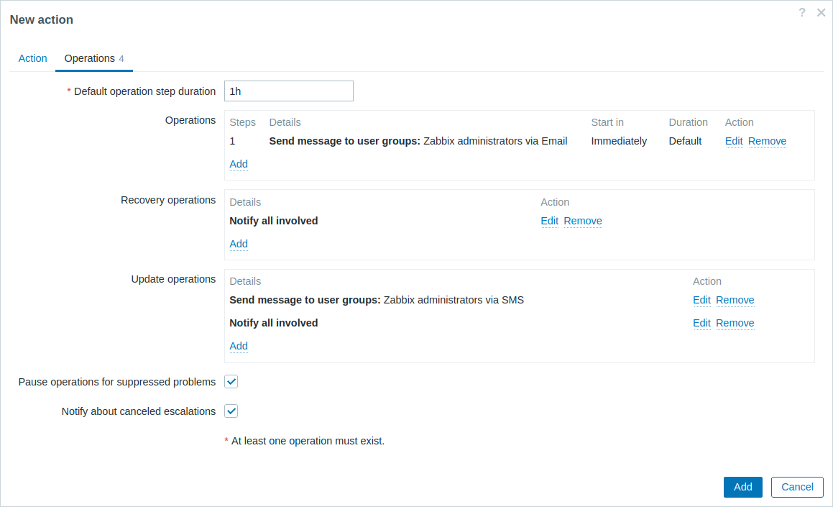Toggle Notify about canceled escalations checkbox
833x507 pixels.
click(x=231, y=411)
